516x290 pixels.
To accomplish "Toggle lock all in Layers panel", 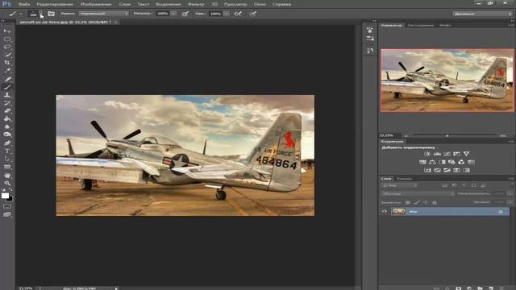I will (x=435, y=202).
